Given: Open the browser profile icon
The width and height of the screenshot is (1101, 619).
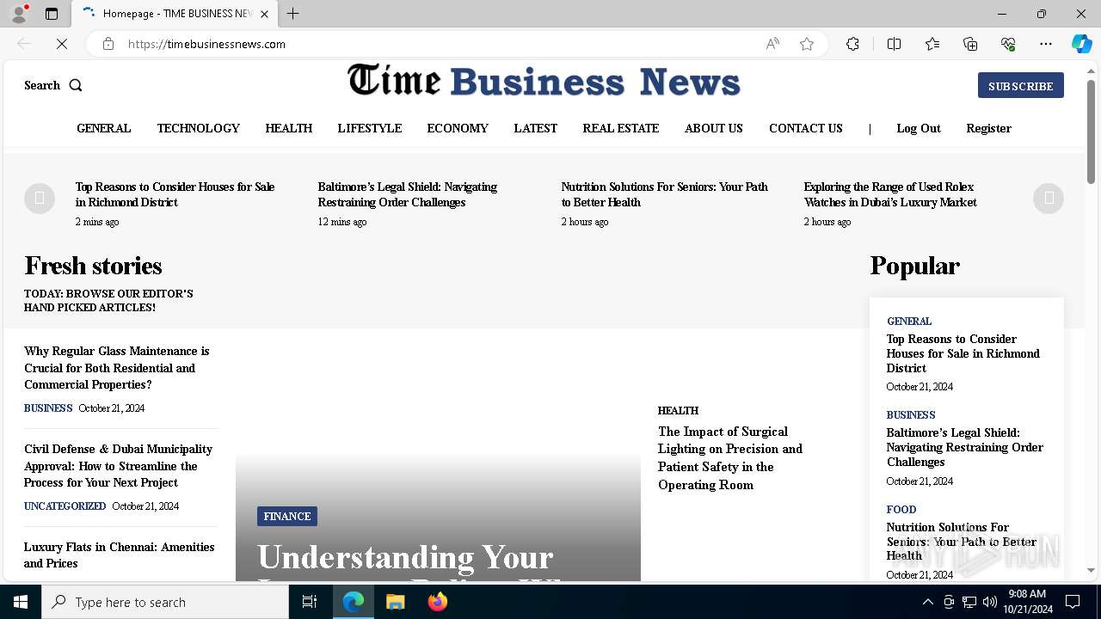Looking at the screenshot, I should [x=19, y=14].
